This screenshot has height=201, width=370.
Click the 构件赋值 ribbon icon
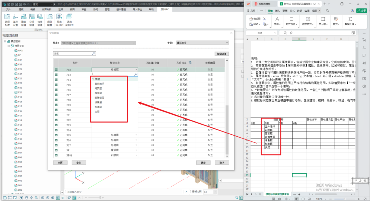(x=40, y=20)
